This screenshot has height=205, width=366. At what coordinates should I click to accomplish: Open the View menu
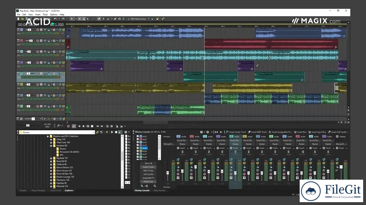pyautogui.click(x=31, y=15)
